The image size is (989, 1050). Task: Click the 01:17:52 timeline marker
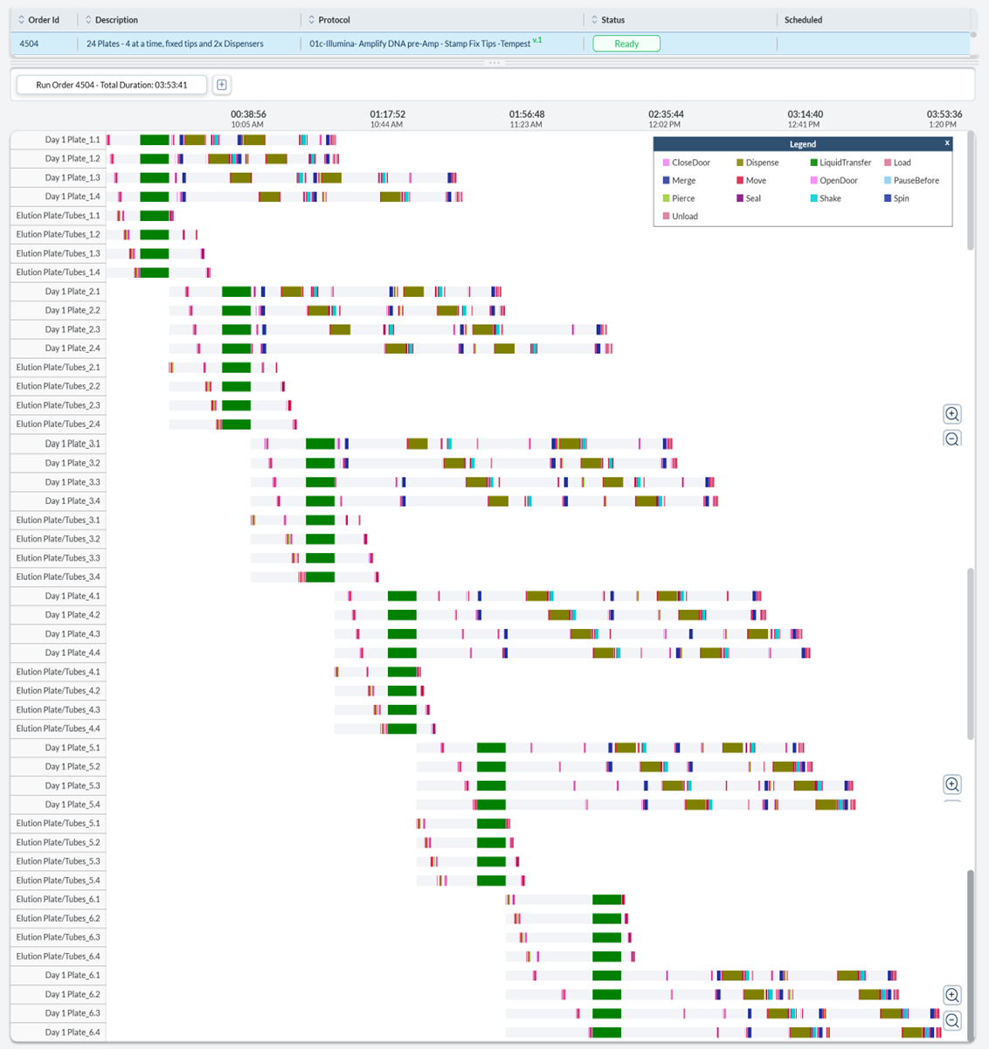point(387,114)
